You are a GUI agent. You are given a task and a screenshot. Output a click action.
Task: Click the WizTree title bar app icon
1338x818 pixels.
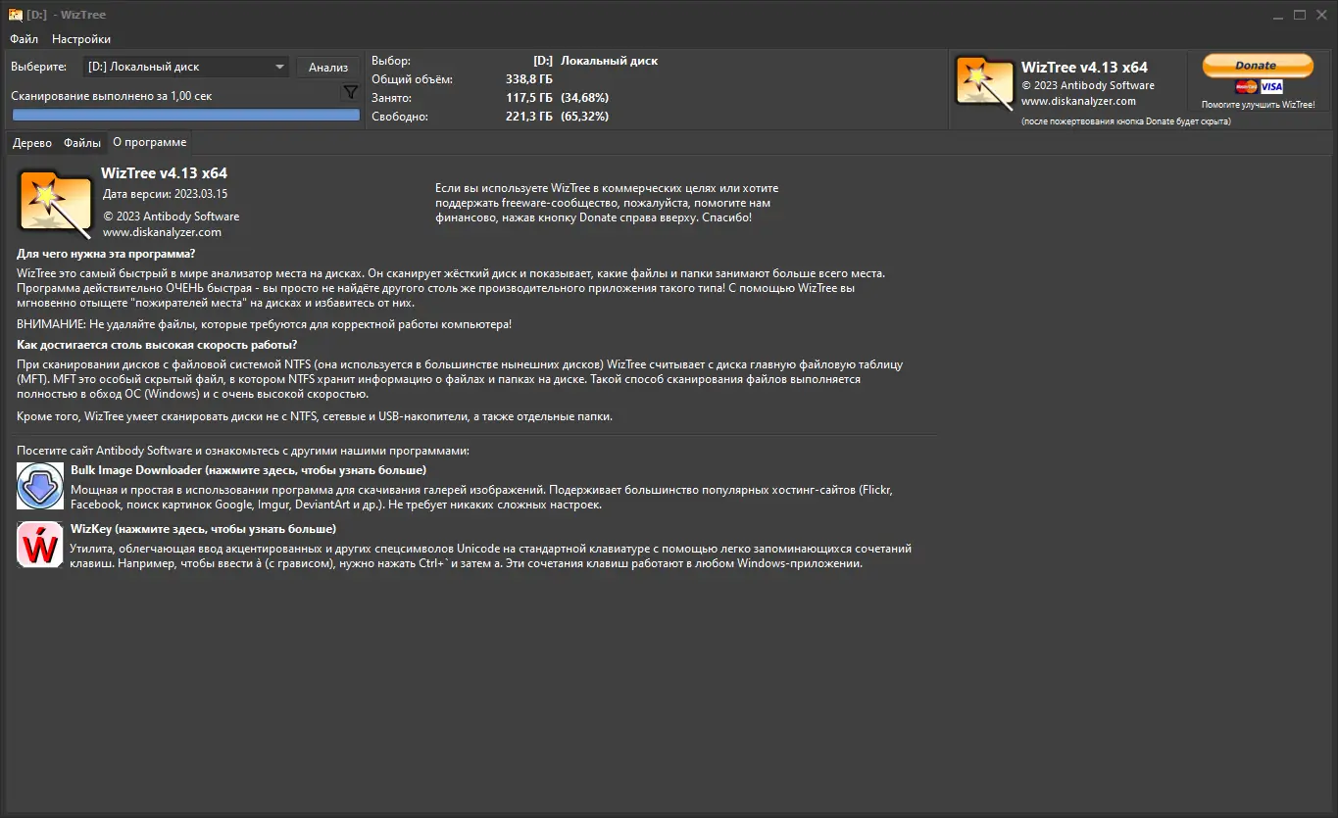point(15,15)
